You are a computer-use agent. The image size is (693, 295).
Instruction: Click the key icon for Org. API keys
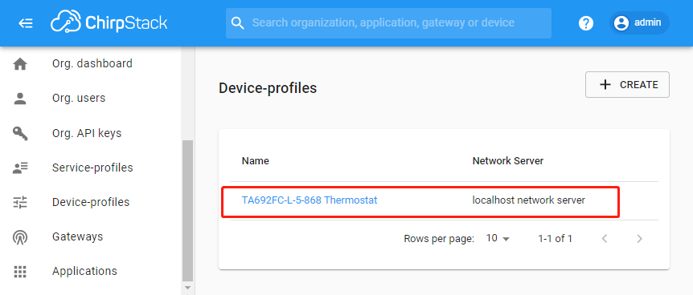pyautogui.click(x=20, y=133)
